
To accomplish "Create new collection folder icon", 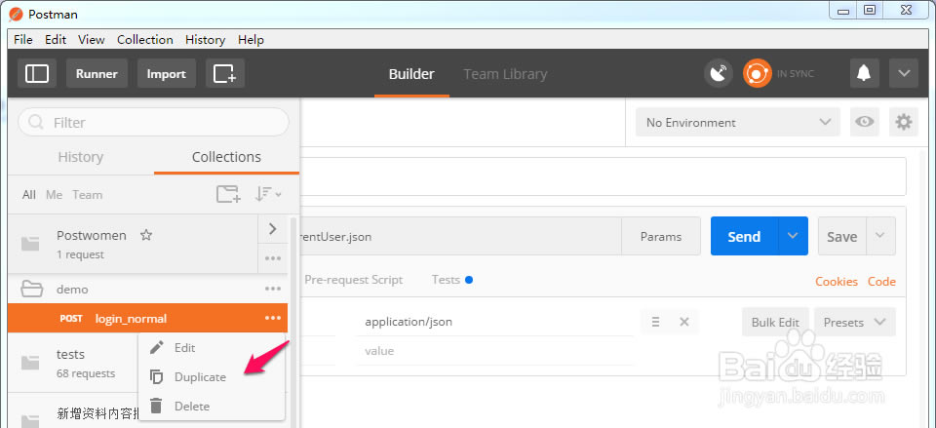I will coord(228,194).
